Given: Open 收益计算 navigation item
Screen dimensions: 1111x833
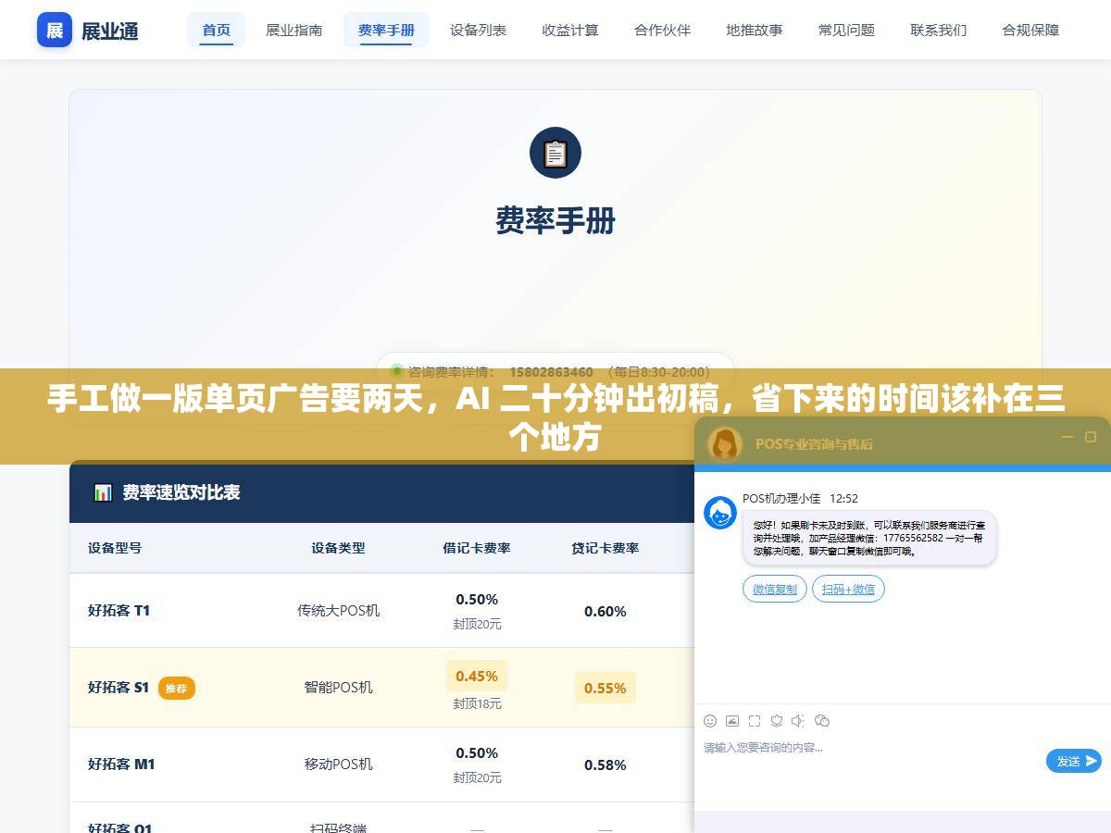Looking at the screenshot, I should click(x=570, y=30).
